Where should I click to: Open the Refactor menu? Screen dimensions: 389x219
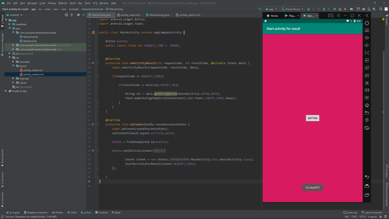pyautogui.click(x=63, y=3)
